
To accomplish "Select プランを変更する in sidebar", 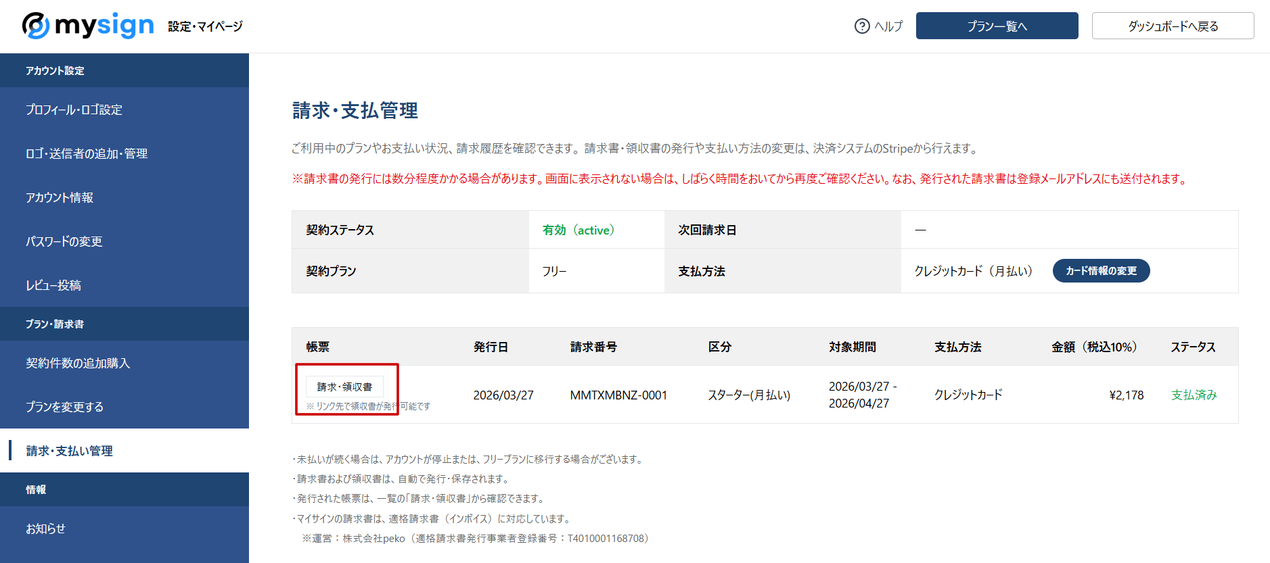I will [x=124, y=407].
